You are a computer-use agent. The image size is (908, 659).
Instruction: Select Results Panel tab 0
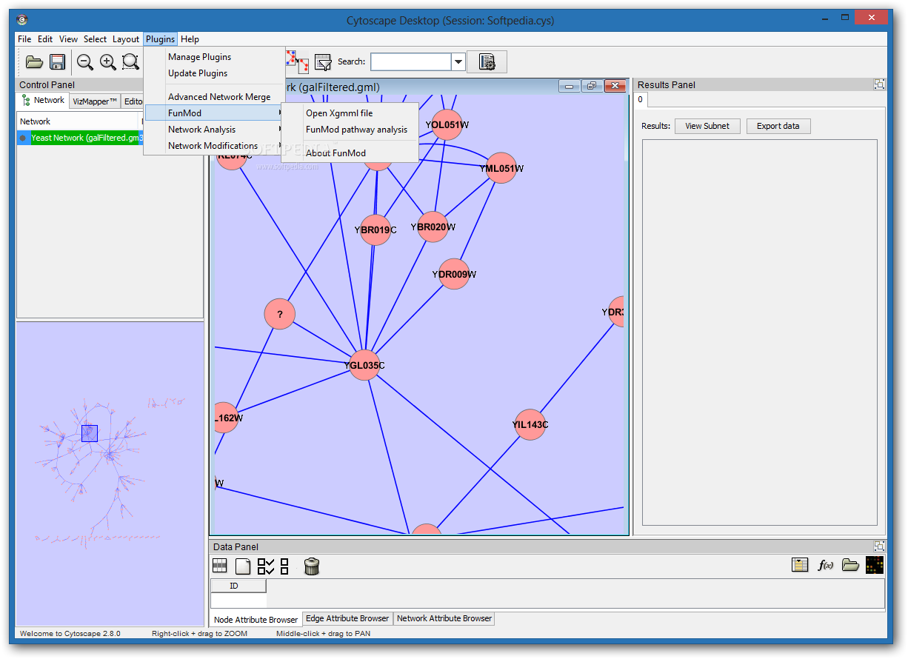(x=641, y=99)
